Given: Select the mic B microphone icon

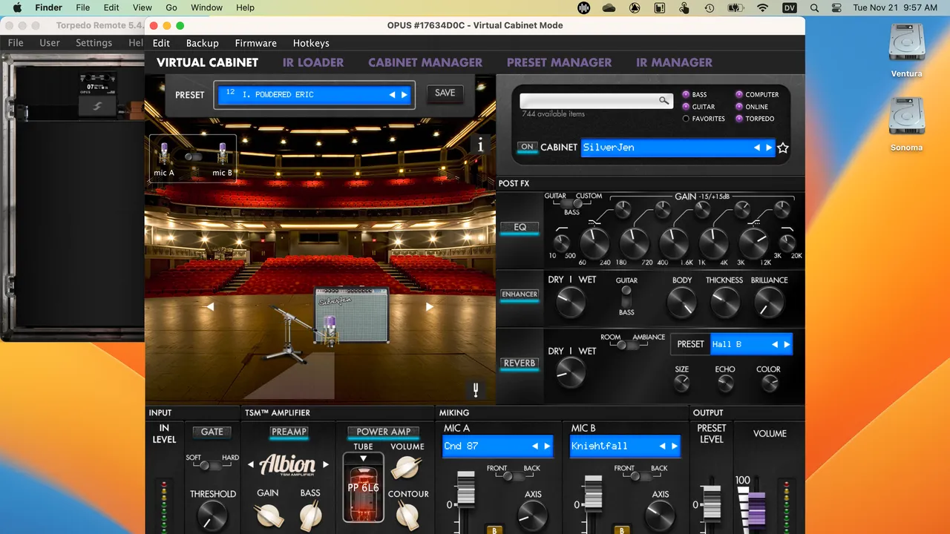Looking at the screenshot, I should point(223,154).
